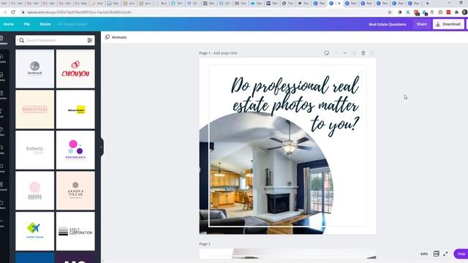
Task: Select the Esthetic logo template
Action: tap(35, 150)
